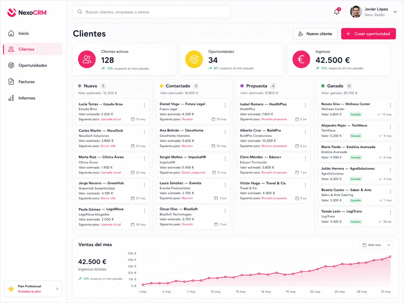Image resolution: width=404 pixels, height=303 pixels.
Task: Focus the Buscar clientes search field
Action: pyautogui.click(x=151, y=12)
